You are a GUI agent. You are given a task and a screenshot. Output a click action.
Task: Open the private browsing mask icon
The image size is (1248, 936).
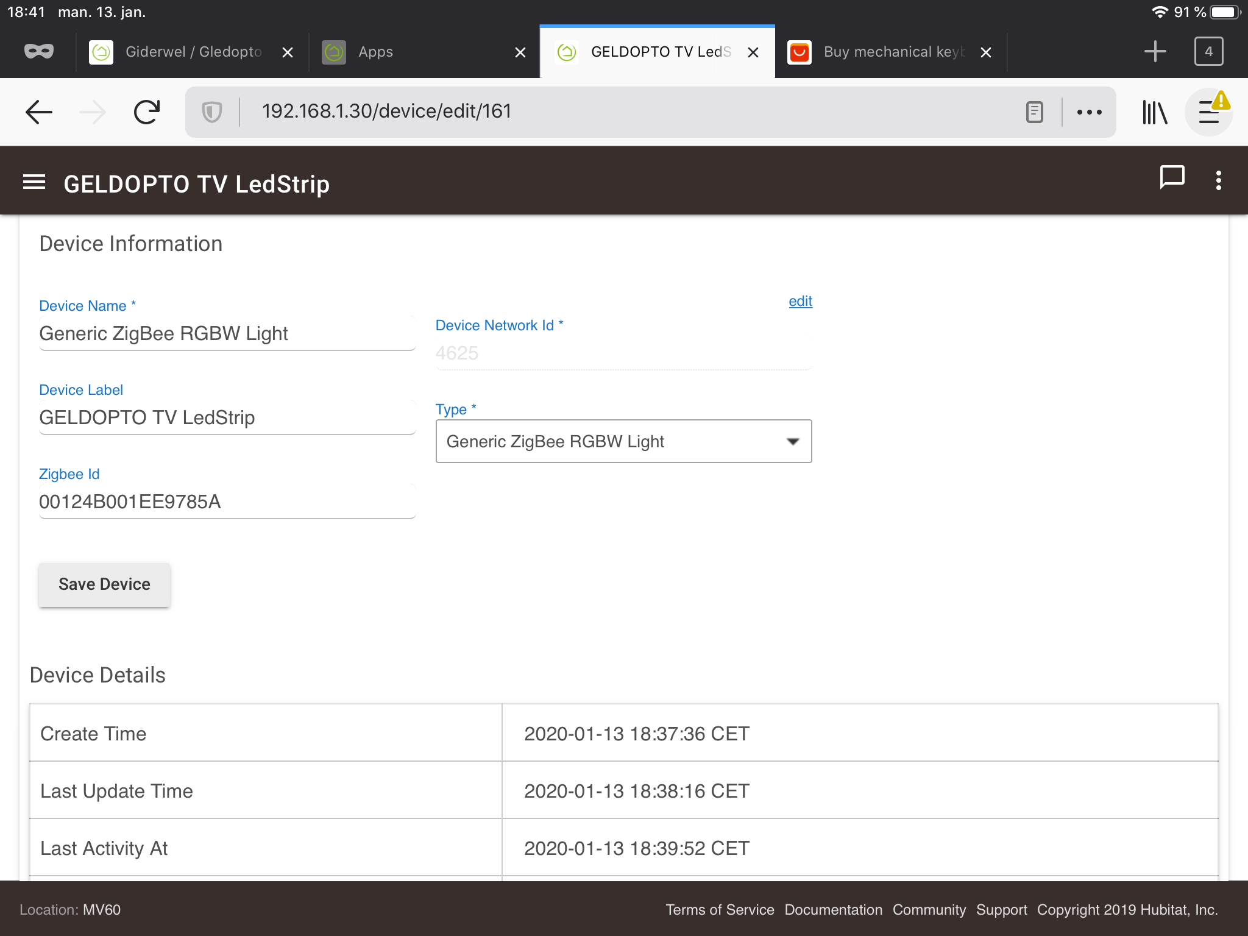(39, 52)
